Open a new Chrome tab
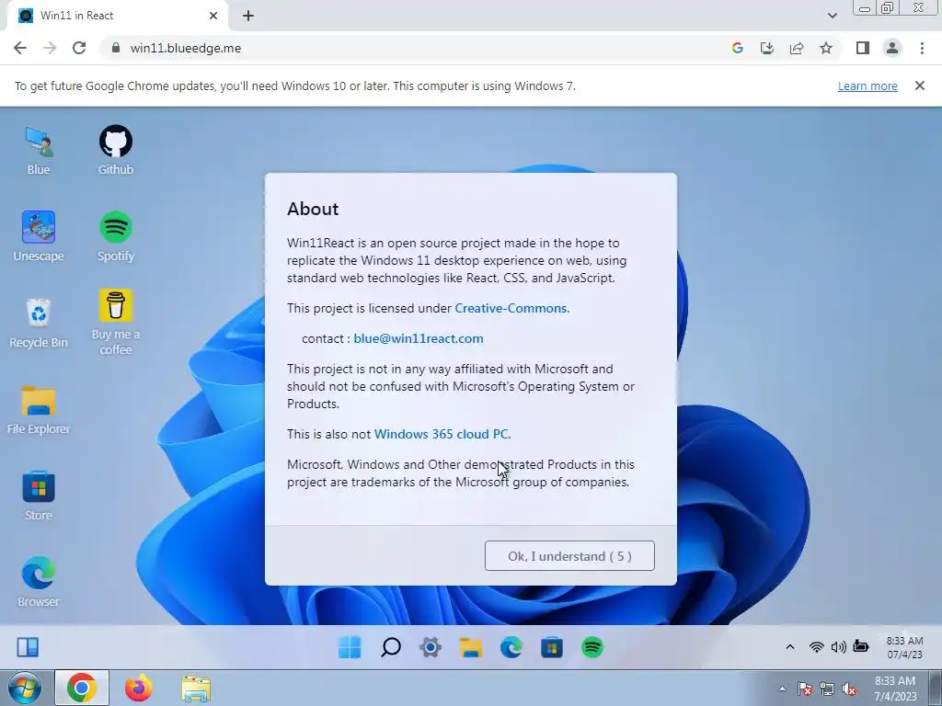Viewport: 942px width, 706px height. (248, 16)
